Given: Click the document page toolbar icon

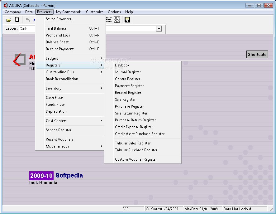Looking at the screenshot, I should [17, 20].
